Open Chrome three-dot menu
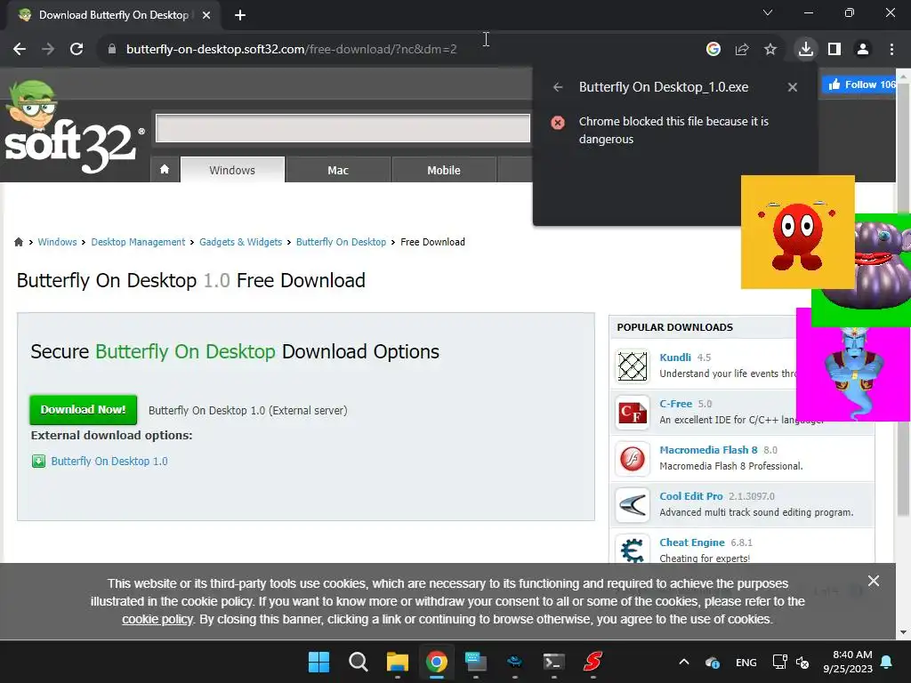 click(891, 50)
